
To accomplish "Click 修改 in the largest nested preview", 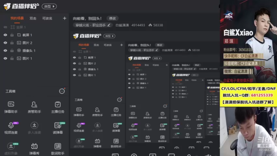I will coord(160,45).
